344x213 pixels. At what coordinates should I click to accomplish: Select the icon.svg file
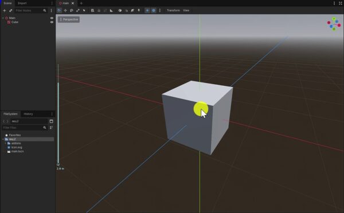(17, 147)
